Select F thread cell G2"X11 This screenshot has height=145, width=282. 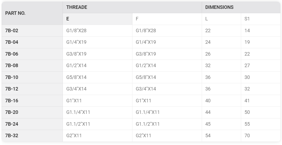(x=167, y=136)
